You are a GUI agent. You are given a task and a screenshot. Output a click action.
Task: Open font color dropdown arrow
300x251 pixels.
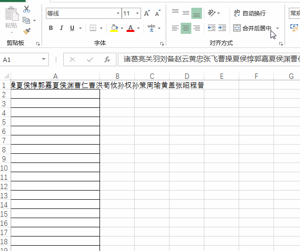click(138, 29)
